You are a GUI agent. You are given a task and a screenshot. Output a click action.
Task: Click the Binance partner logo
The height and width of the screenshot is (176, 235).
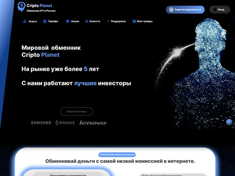tap(65, 123)
